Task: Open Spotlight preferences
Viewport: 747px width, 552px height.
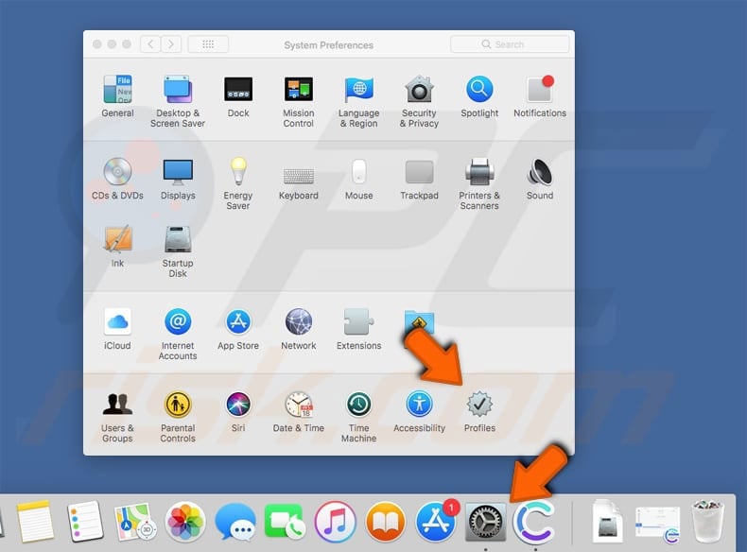Action: coord(479,90)
